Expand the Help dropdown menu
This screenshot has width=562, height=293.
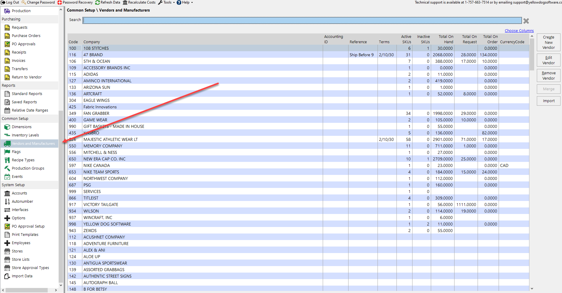pyautogui.click(x=185, y=2)
